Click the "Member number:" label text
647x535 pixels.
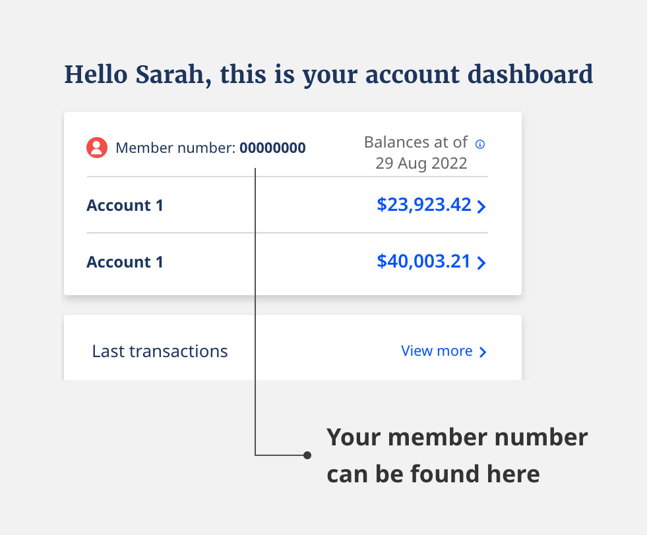[175, 148]
